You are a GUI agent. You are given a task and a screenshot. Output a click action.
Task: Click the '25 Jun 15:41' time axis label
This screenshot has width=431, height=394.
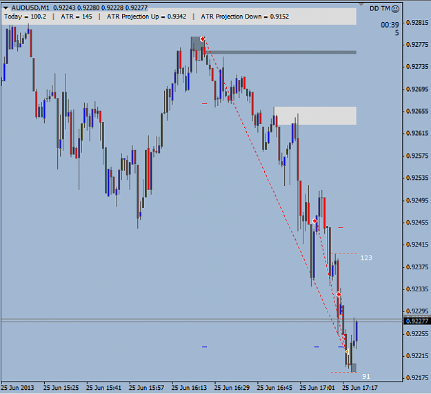[x=103, y=388]
